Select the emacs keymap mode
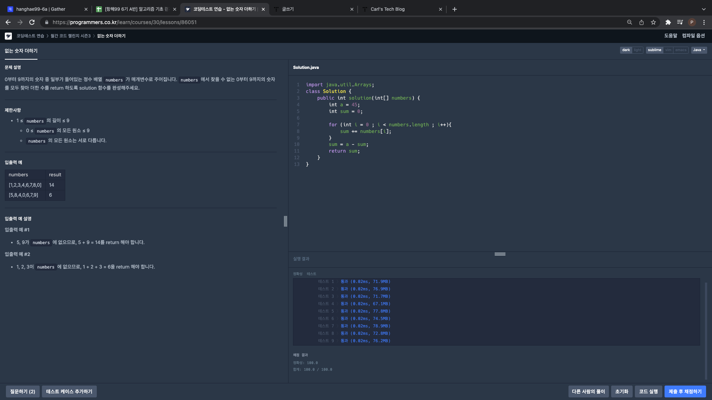Image resolution: width=712 pixels, height=400 pixels. (x=680, y=50)
